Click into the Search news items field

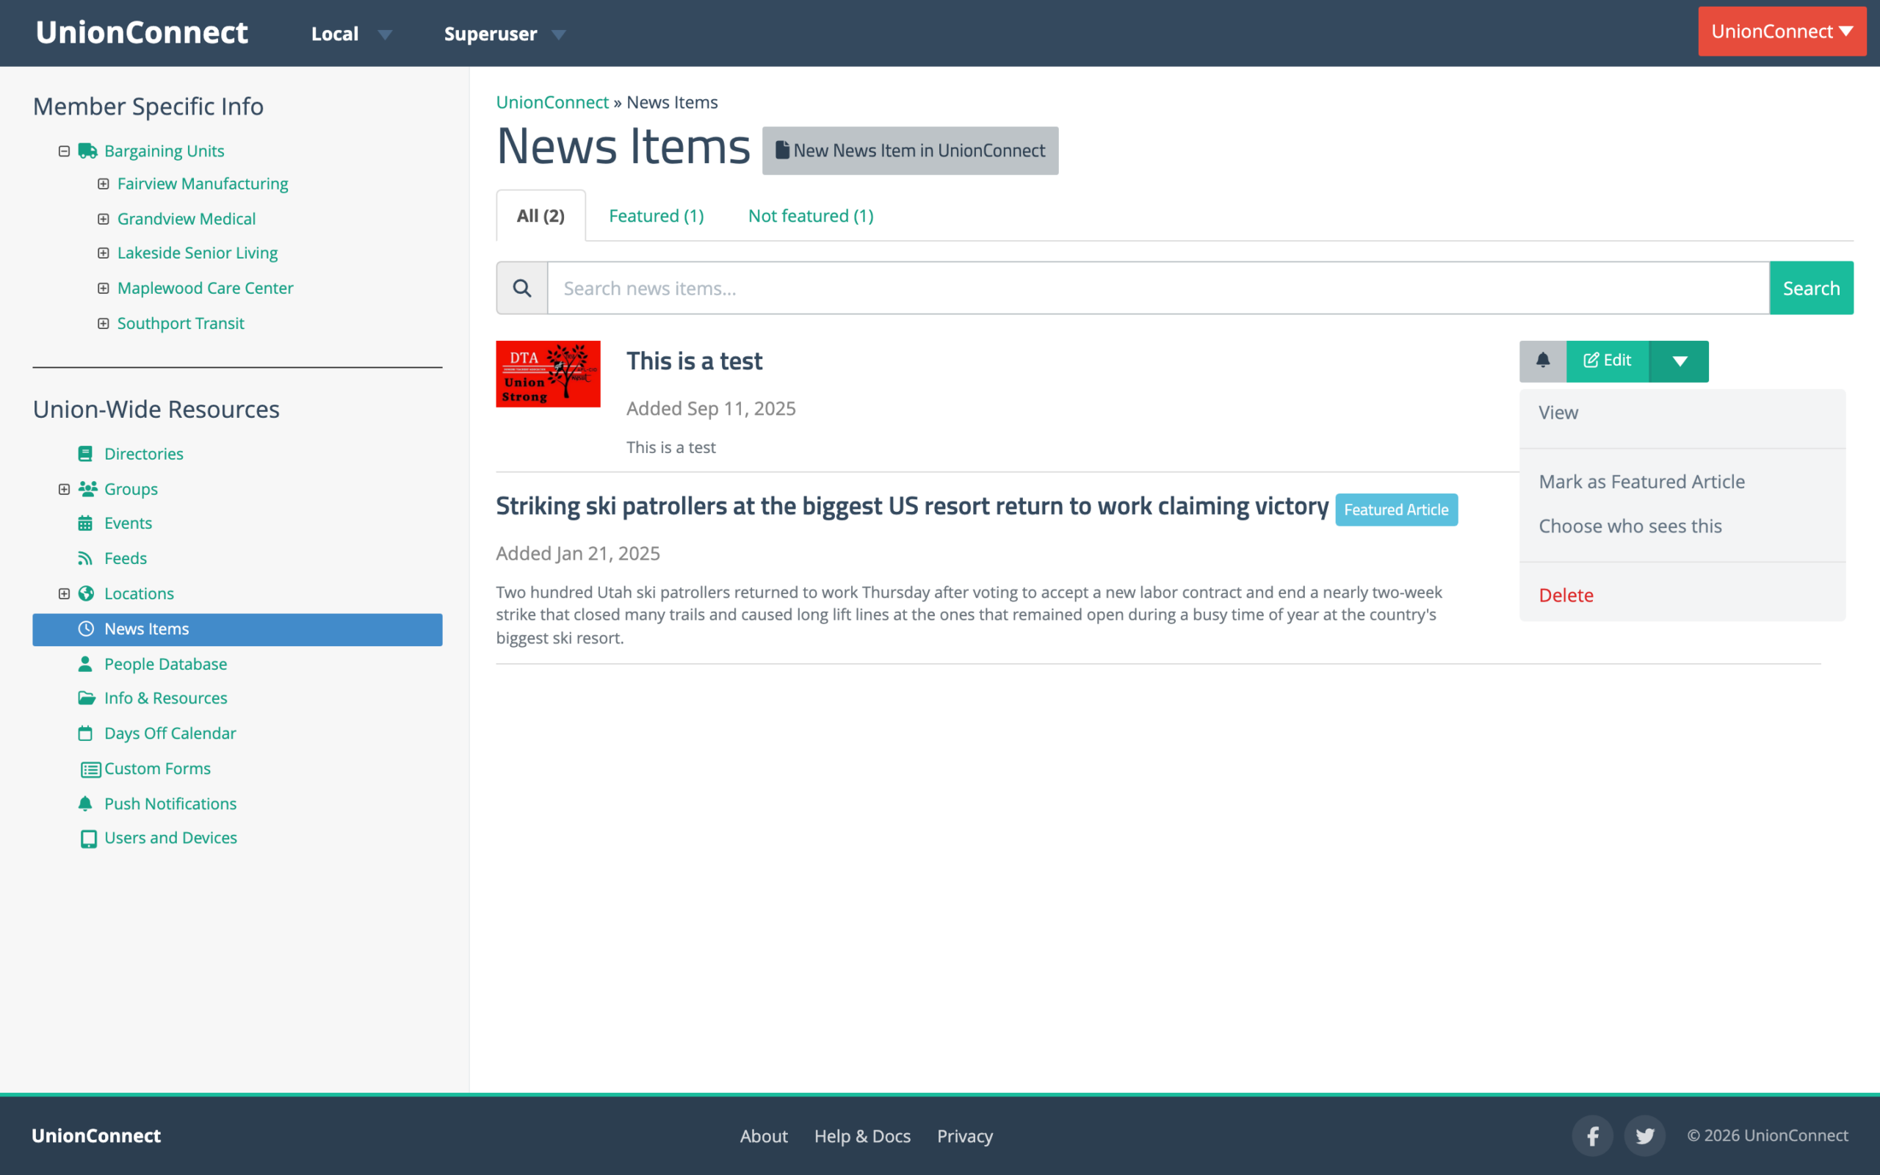point(1158,289)
